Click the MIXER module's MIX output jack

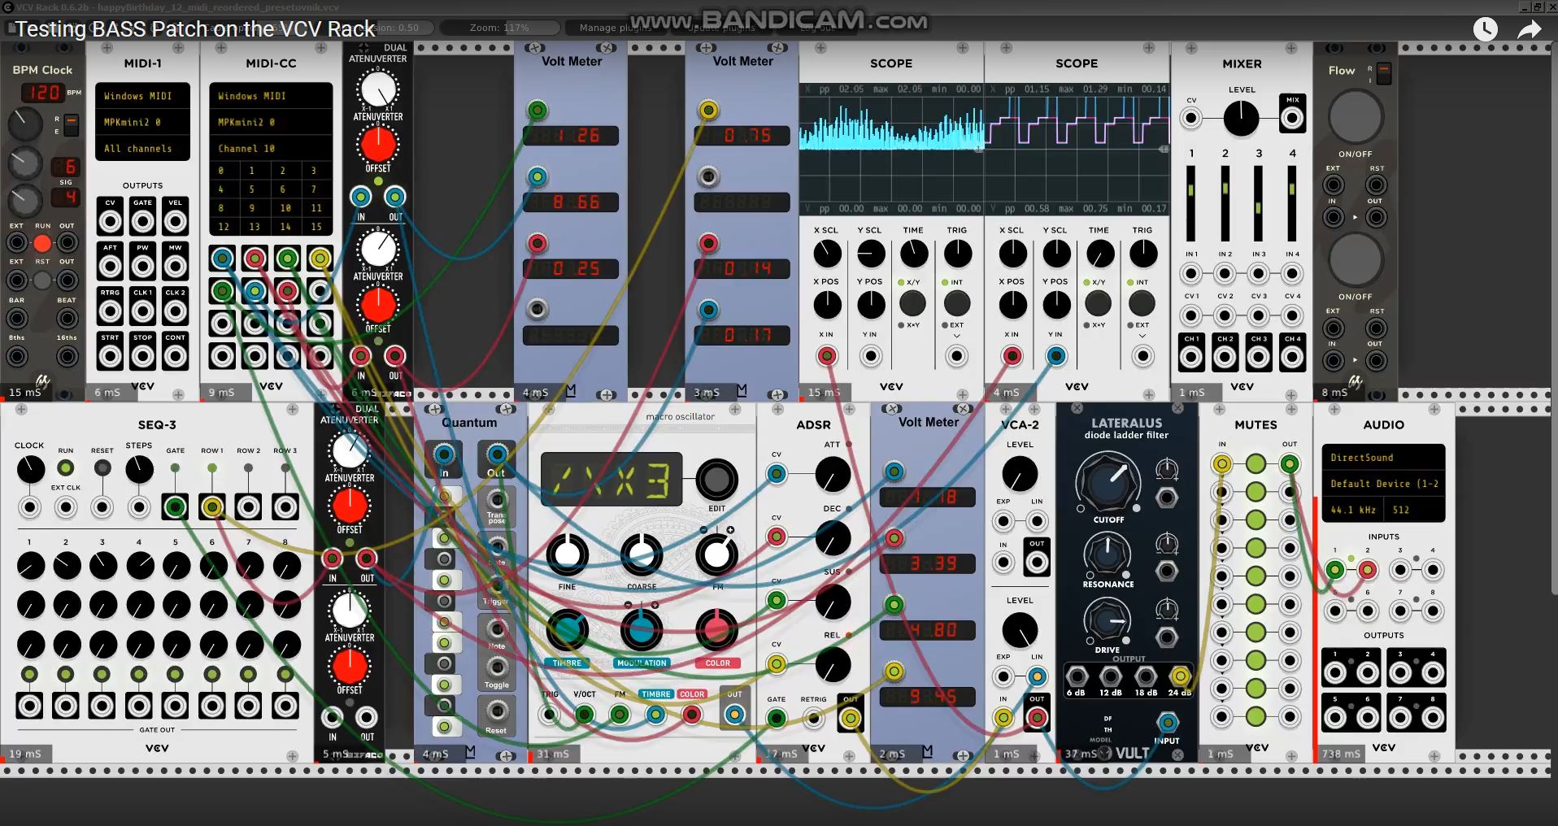(x=1292, y=119)
